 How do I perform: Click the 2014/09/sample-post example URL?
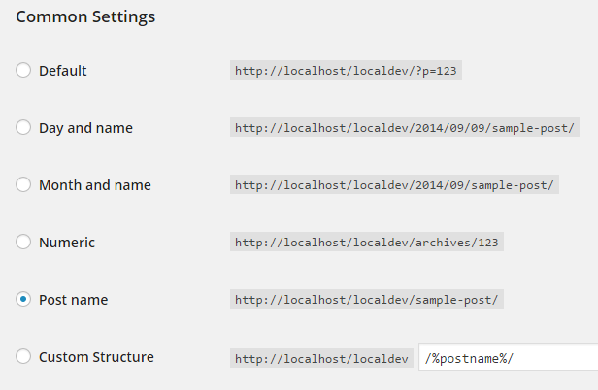(395, 185)
